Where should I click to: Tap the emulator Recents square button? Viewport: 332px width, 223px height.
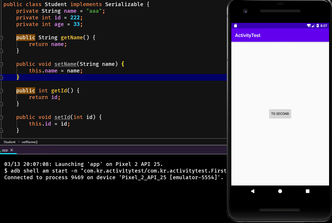click(308, 191)
